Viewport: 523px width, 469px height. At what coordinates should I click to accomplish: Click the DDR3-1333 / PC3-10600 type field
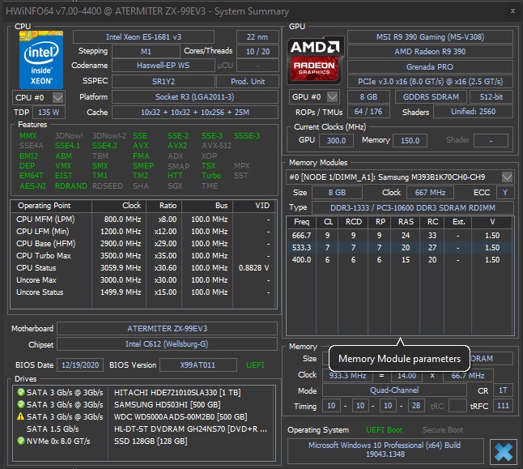[x=413, y=207]
